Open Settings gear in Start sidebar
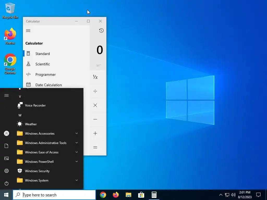Screen dimensions: 267x200 pos(7,171)
